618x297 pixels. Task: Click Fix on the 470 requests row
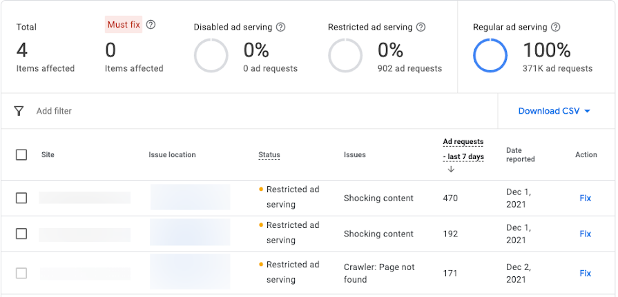[x=585, y=198]
